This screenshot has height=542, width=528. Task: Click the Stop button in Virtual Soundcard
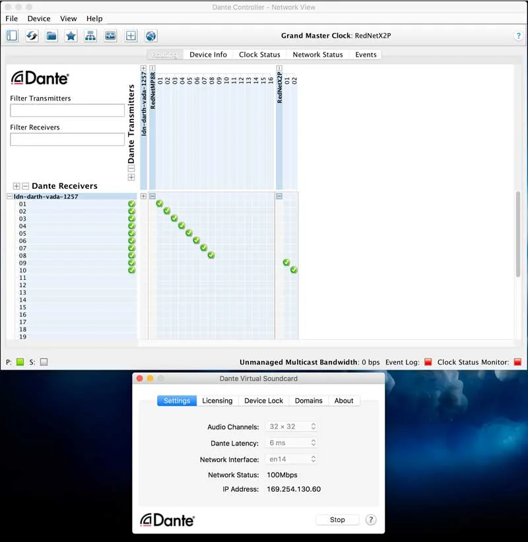(337, 520)
